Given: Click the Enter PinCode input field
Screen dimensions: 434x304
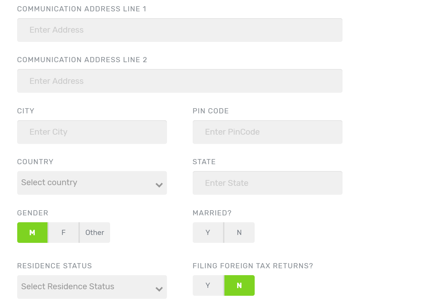Looking at the screenshot, I should click(x=267, y=132).
